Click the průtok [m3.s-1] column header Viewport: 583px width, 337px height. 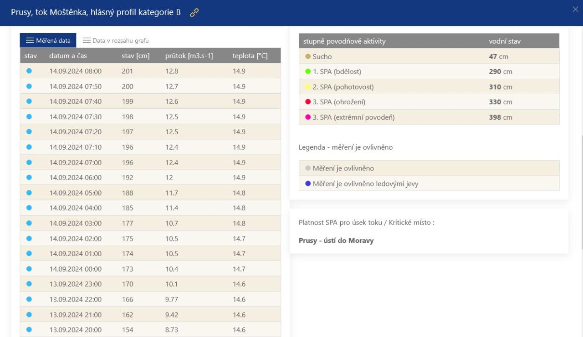(189, 56)
